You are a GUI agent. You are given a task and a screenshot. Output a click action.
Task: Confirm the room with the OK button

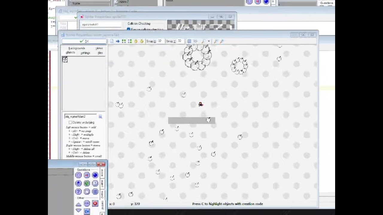point(84,41)
